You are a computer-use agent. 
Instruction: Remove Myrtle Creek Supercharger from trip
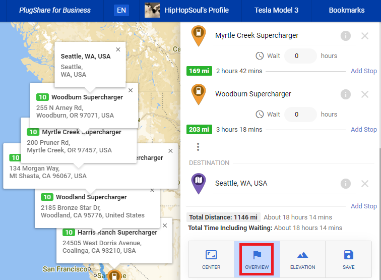[365, 36]
